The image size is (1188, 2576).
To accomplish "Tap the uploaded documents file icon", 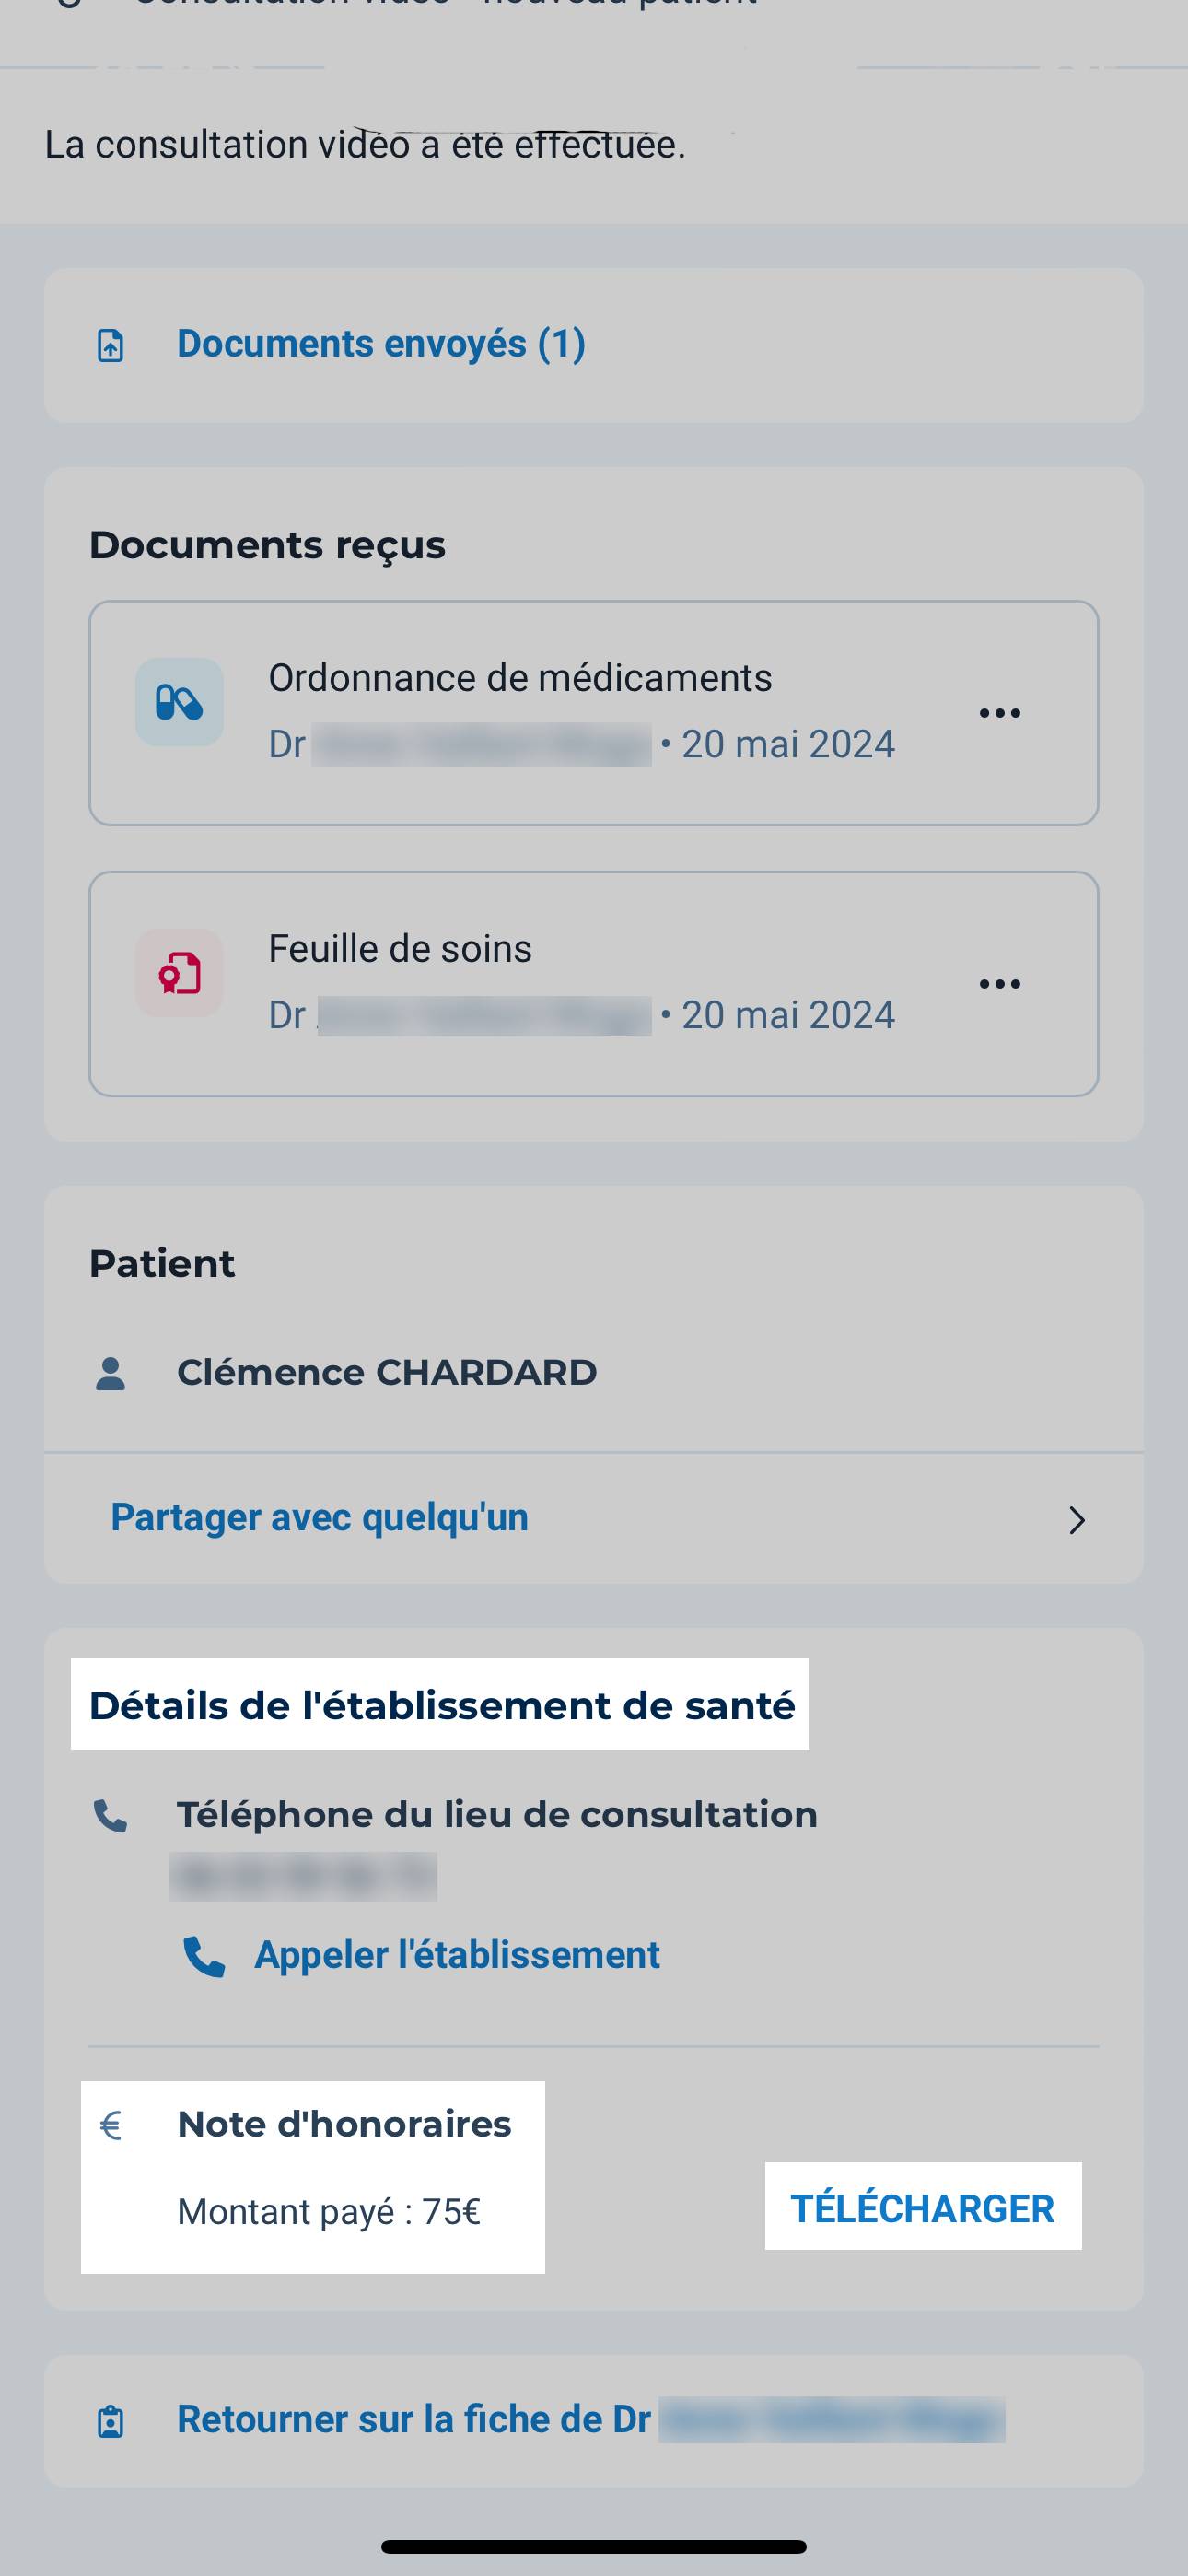I will point(110,345).
